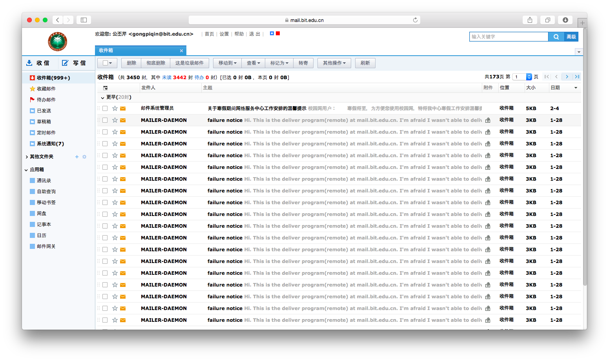Collapse the 应用箱 section
The height and width of the screenshot is (361, 609).
point(26,170)
